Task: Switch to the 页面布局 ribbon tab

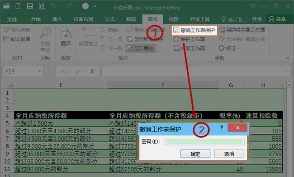Action: click(83, 19)
